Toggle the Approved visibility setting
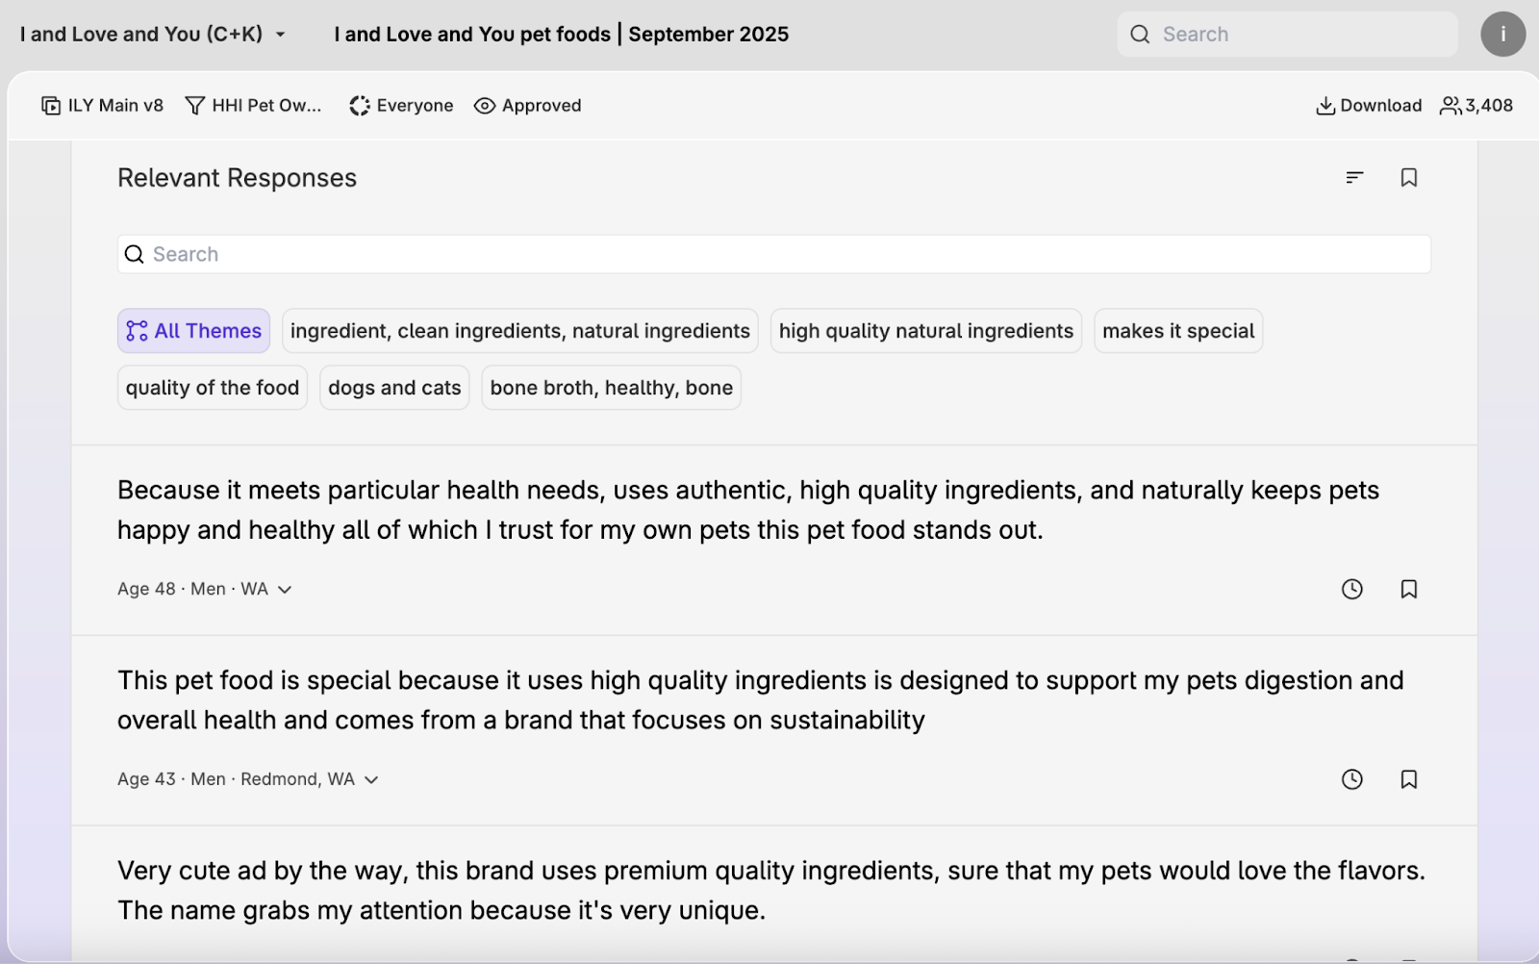 (528, 106)
